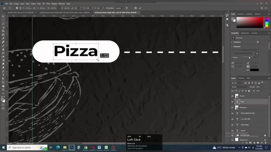Select the Hand tool
271x152 pixels.
click(3, 86)
